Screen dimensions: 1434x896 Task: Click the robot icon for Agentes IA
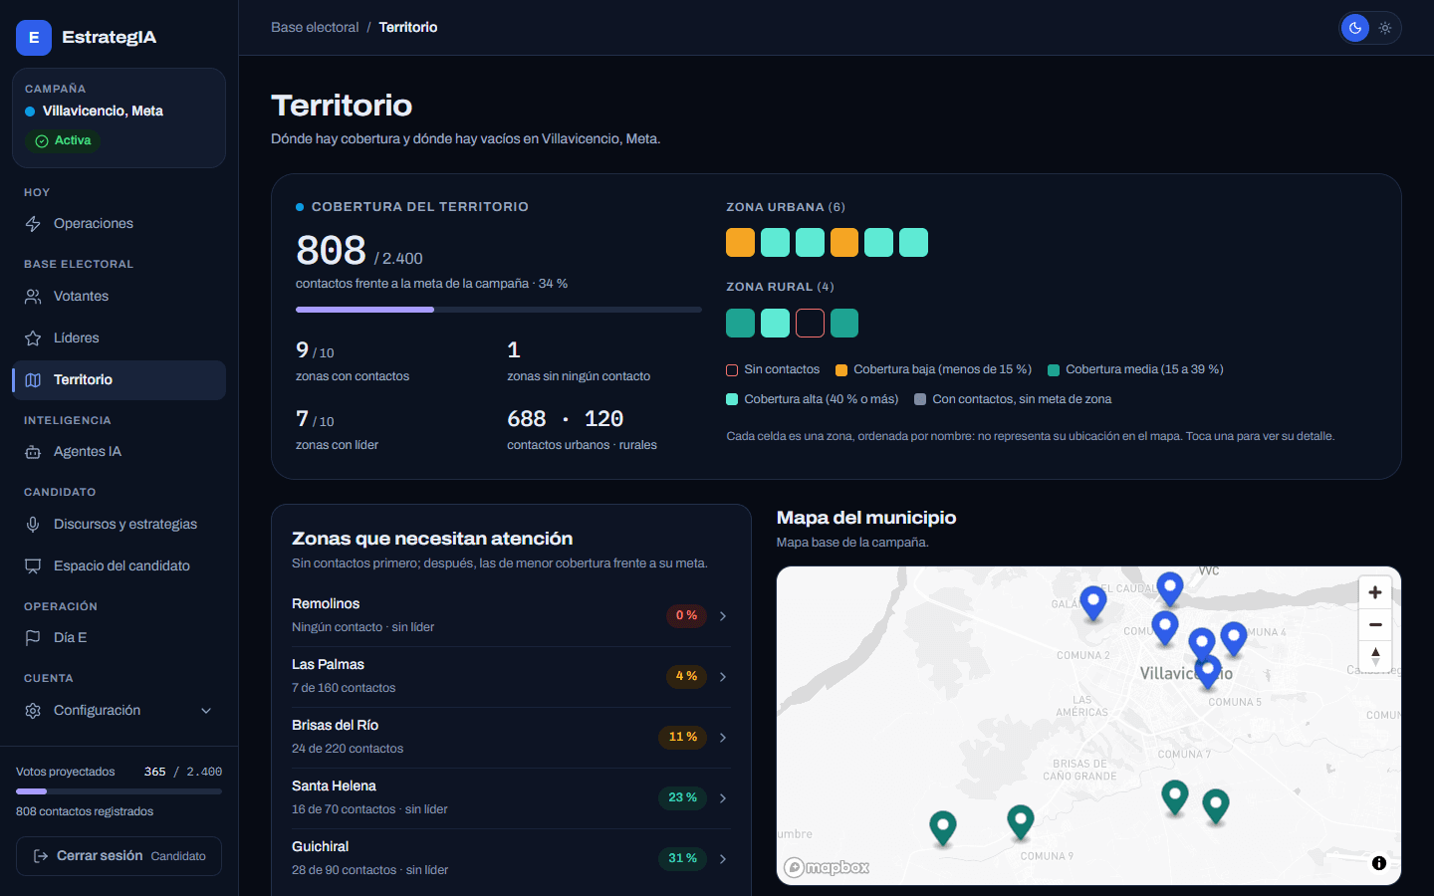33,452
